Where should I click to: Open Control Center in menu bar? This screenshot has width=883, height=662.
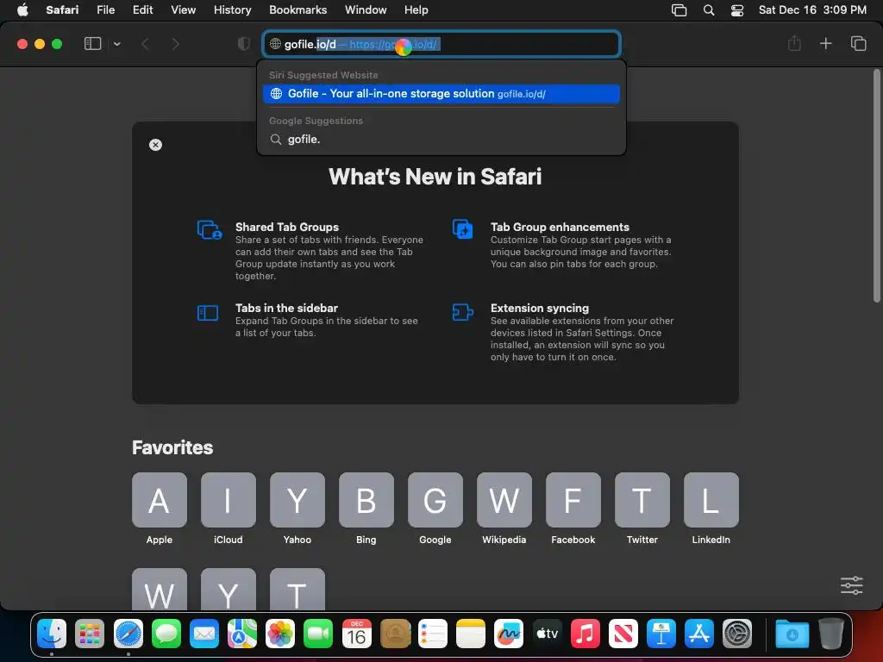point(737,10)
